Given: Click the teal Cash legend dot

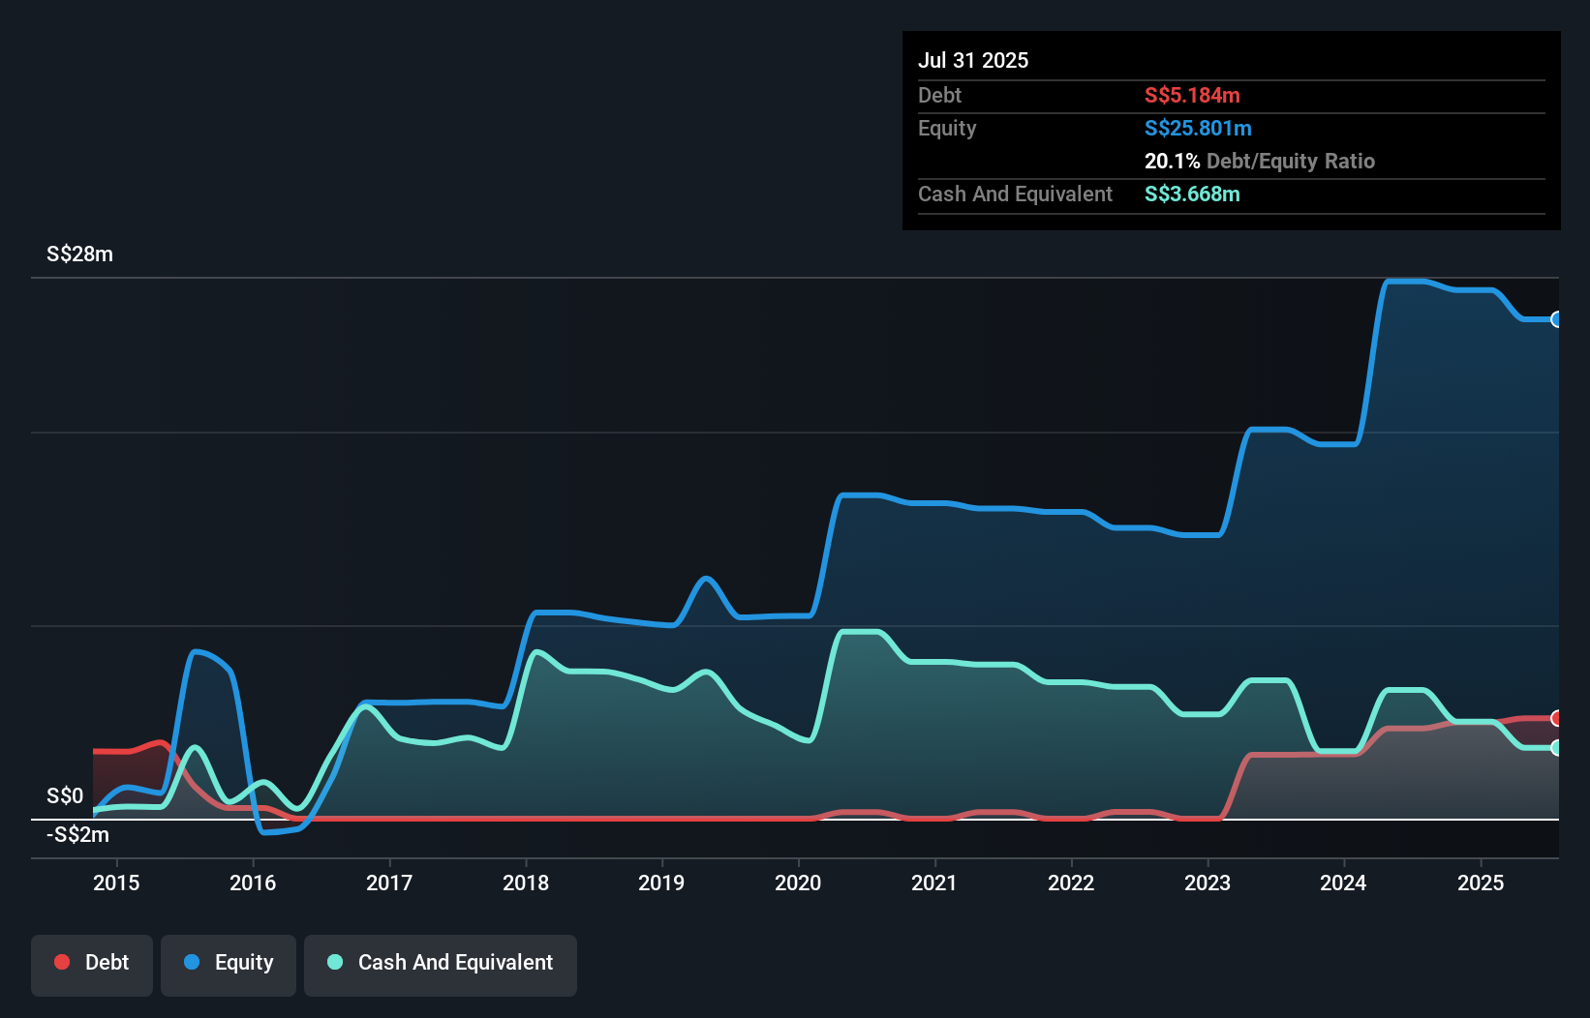Looking at the screenshot, I should tap(335, 962).
